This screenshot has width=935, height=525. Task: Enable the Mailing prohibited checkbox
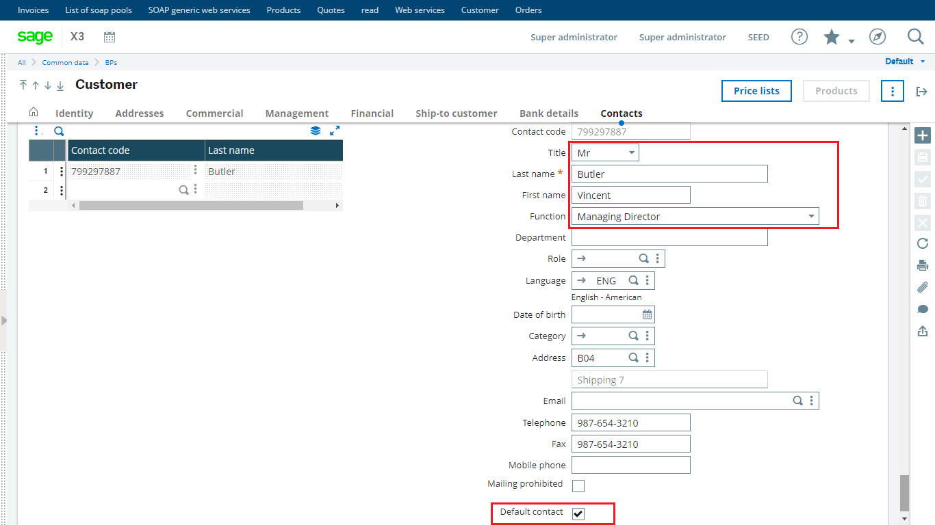(x=578, y=486)
